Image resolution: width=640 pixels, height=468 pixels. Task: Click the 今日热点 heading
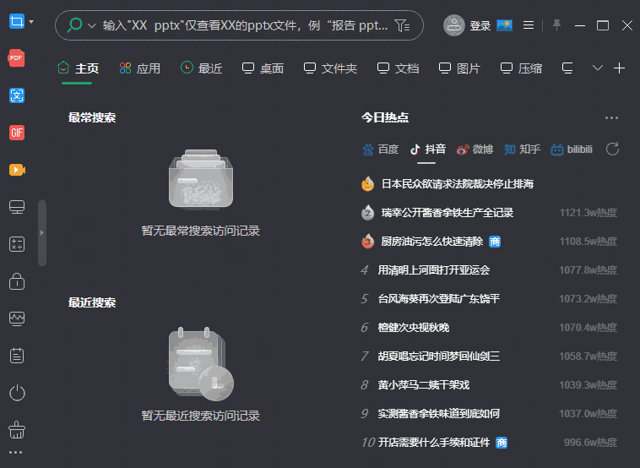pos(384,117)
